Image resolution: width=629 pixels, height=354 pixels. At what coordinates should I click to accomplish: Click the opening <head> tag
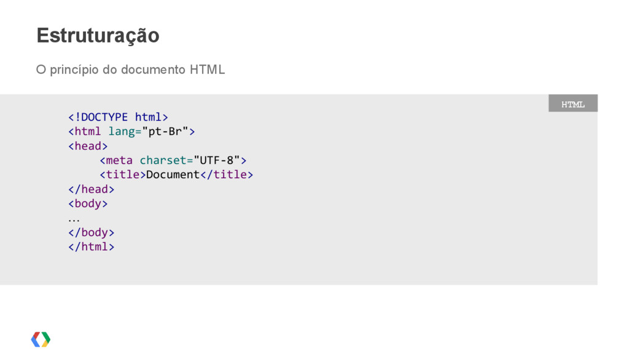pyautogui.click(x=88, y=146)
